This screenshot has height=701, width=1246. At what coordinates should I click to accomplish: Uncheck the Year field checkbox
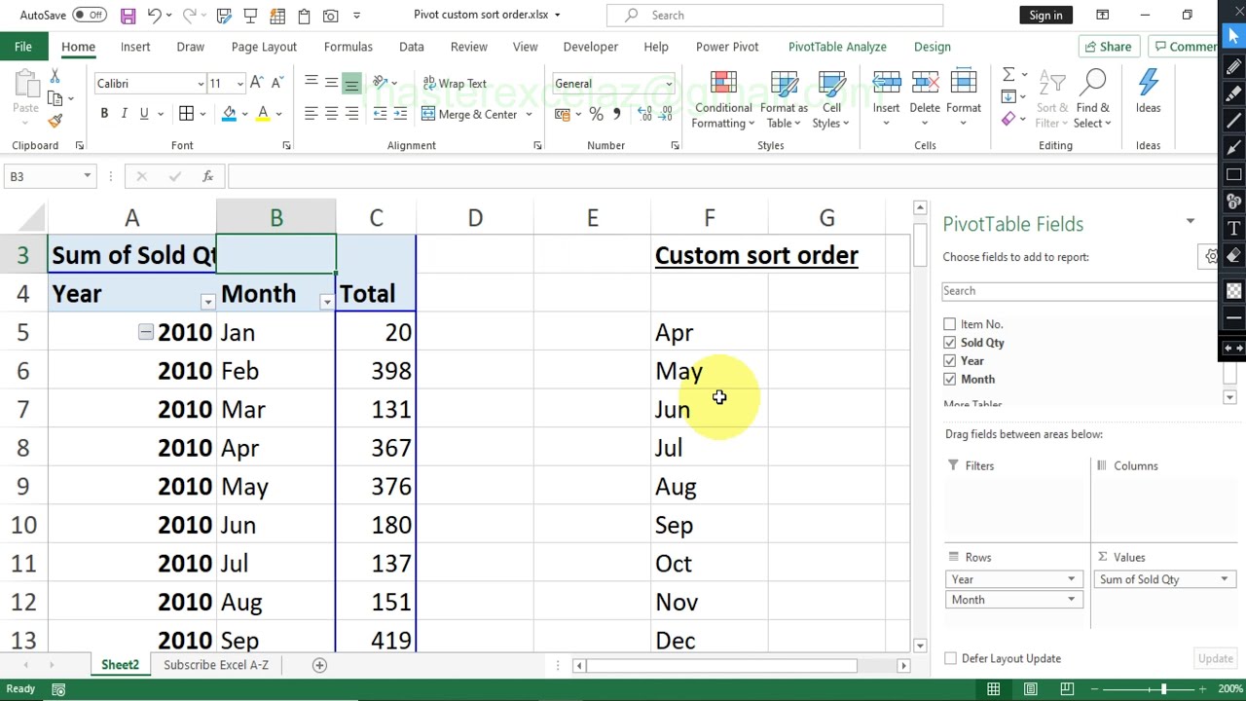pyautogui.click(x=949, y=361)
